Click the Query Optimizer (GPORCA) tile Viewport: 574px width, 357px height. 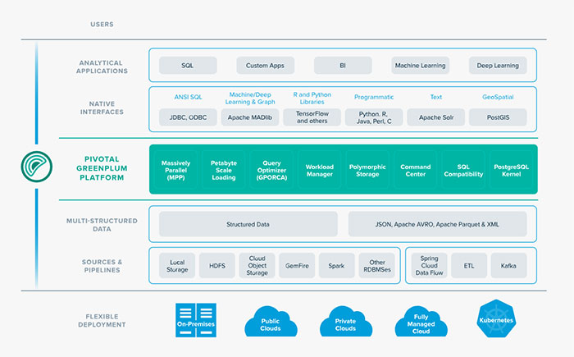coord(271,169)
